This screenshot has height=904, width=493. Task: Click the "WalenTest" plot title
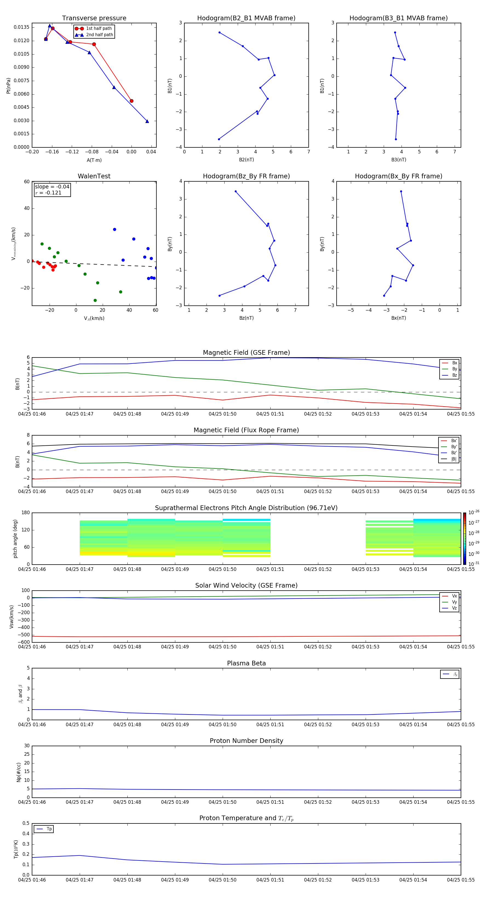(94, 176)
